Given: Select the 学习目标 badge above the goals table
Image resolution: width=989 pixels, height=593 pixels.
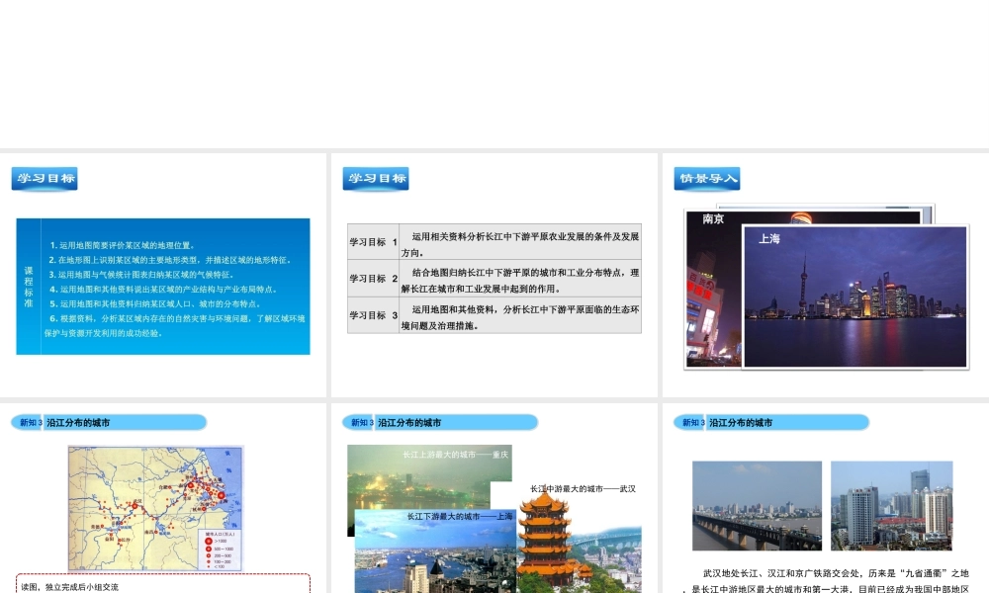Looking at the screenshot, I should [x=376, y=178].
